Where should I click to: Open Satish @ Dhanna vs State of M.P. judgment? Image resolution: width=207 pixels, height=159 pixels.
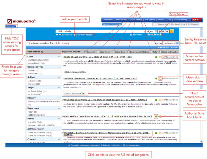click(101, 78)
